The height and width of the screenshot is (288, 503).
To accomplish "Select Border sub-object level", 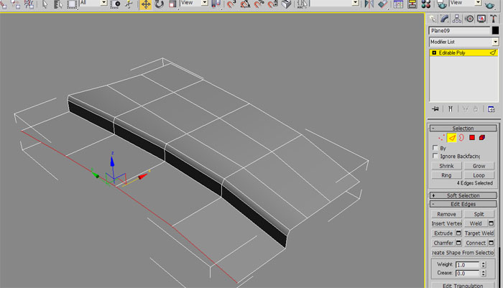I will click(x=461, y=138).
